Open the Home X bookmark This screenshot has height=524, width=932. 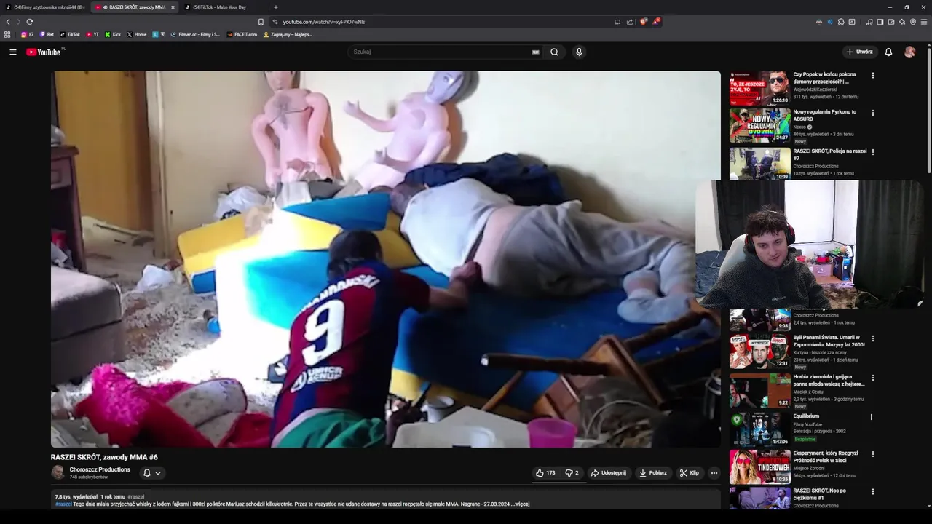click(x=136, y=34)
